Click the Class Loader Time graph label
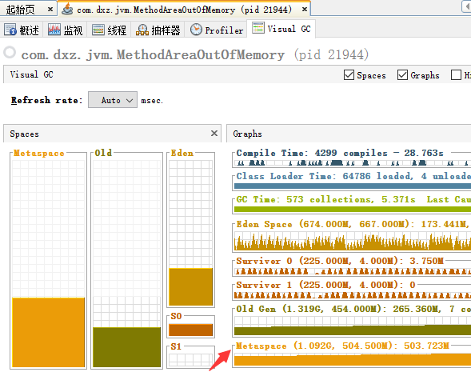The width and height of the screenshot is (471, 376). 353,176
